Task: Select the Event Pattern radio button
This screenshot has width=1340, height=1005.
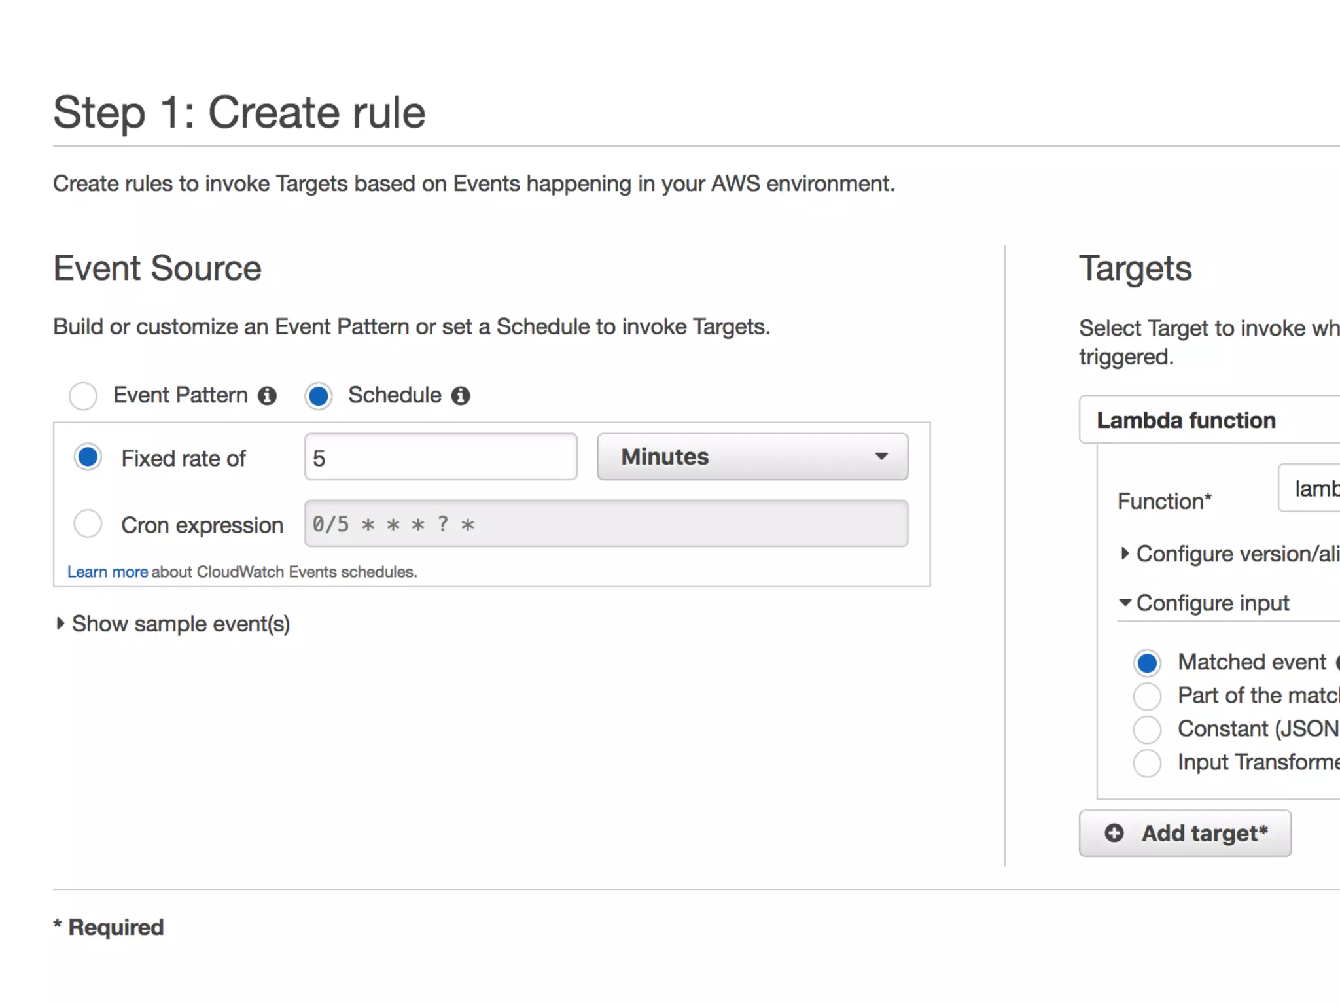Action: [x=83, y=396]
